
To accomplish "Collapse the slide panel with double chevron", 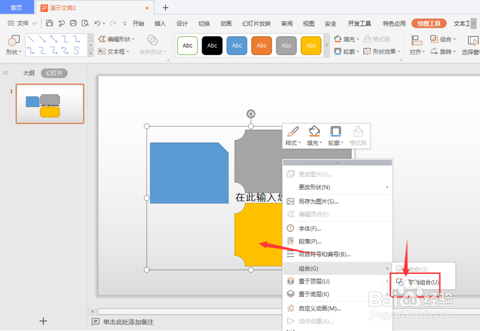I will (5, 73).
